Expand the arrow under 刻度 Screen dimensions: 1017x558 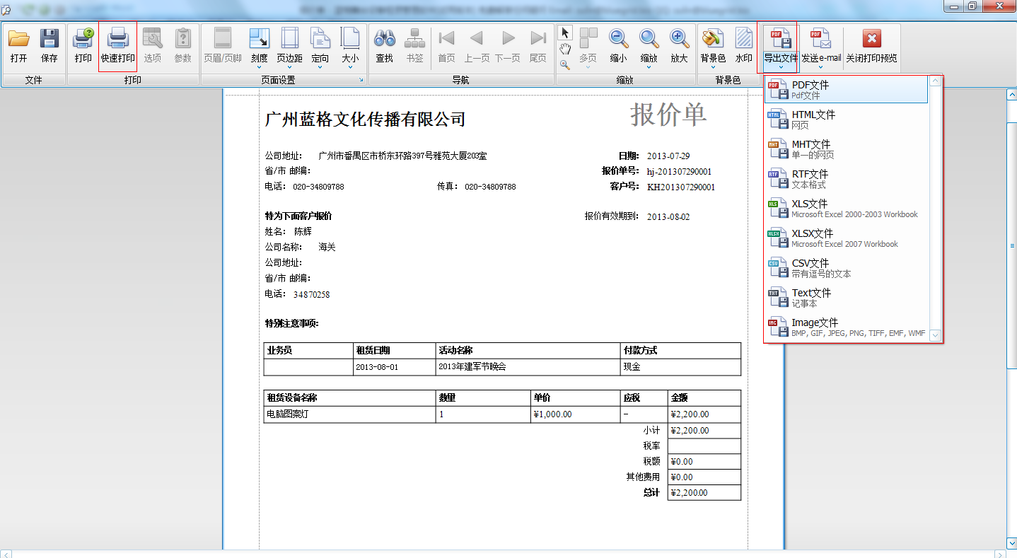coord(260,68)
